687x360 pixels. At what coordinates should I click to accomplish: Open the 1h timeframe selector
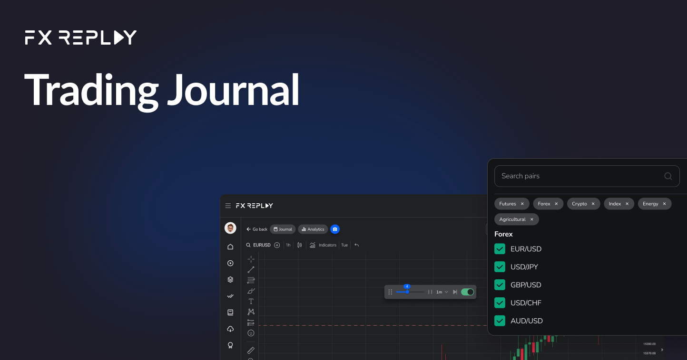[288, 245]
